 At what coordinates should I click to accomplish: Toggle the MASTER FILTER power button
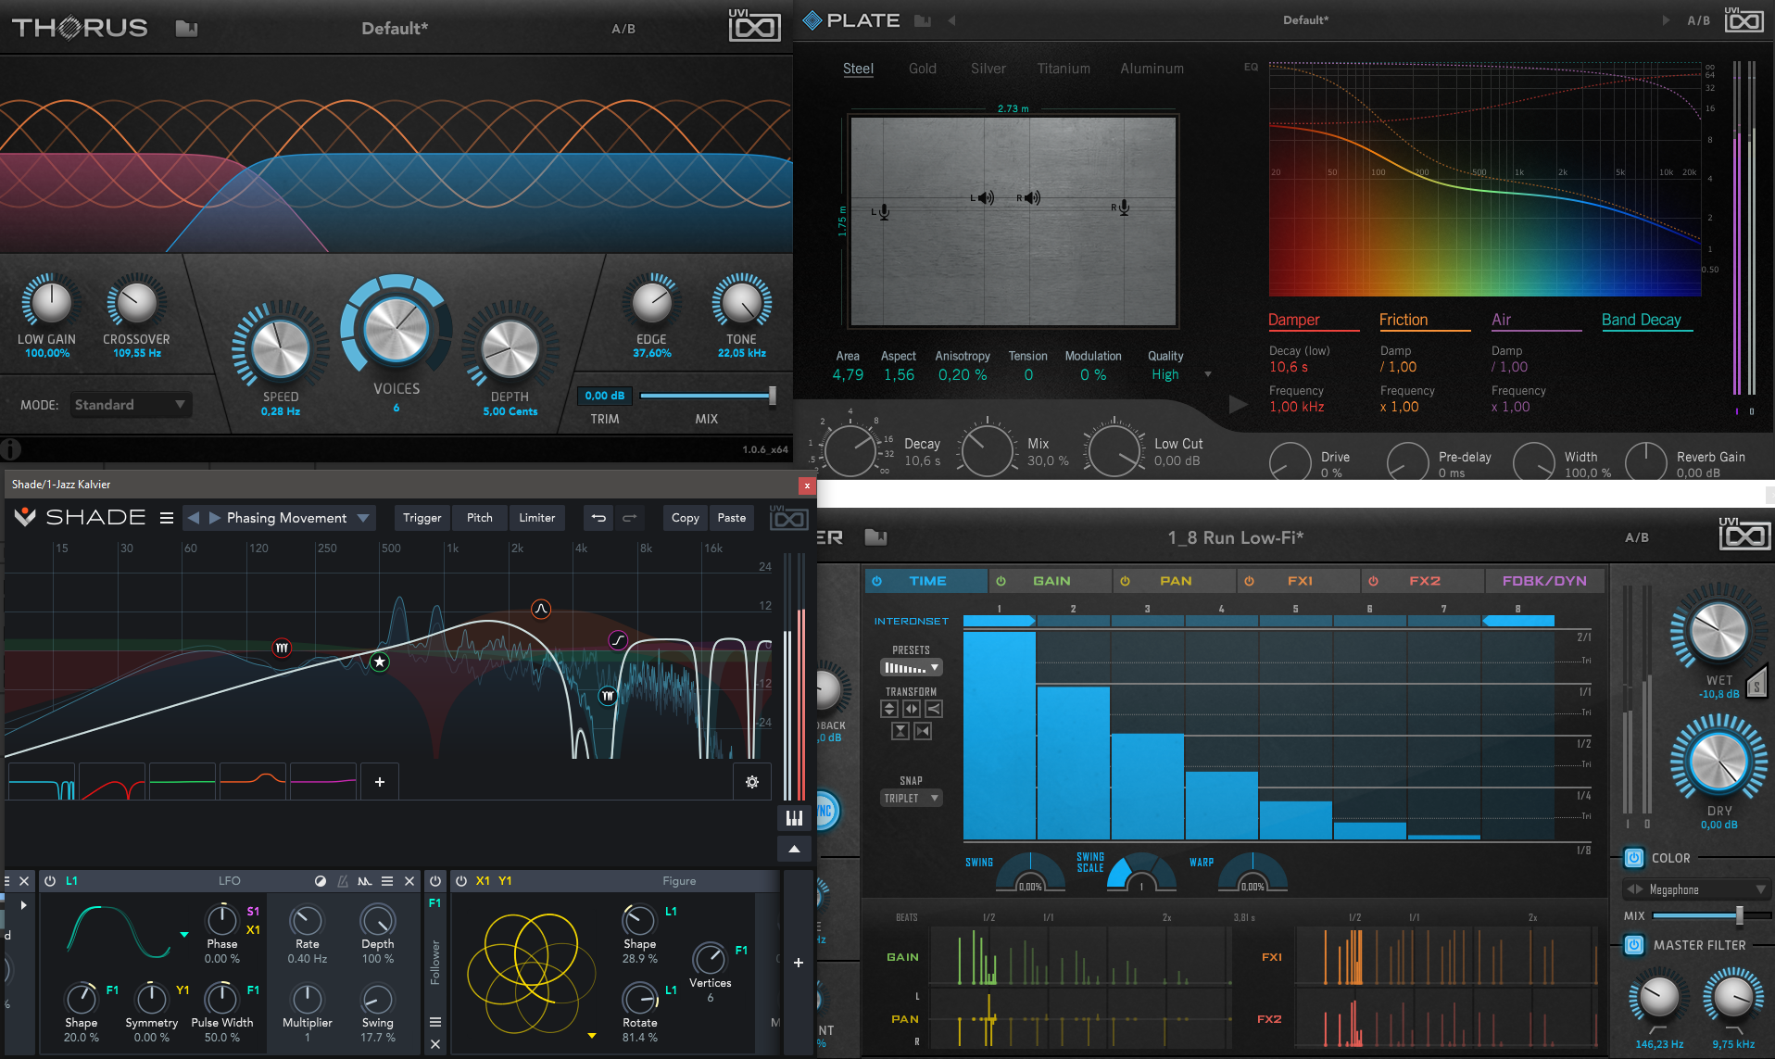1634,945
